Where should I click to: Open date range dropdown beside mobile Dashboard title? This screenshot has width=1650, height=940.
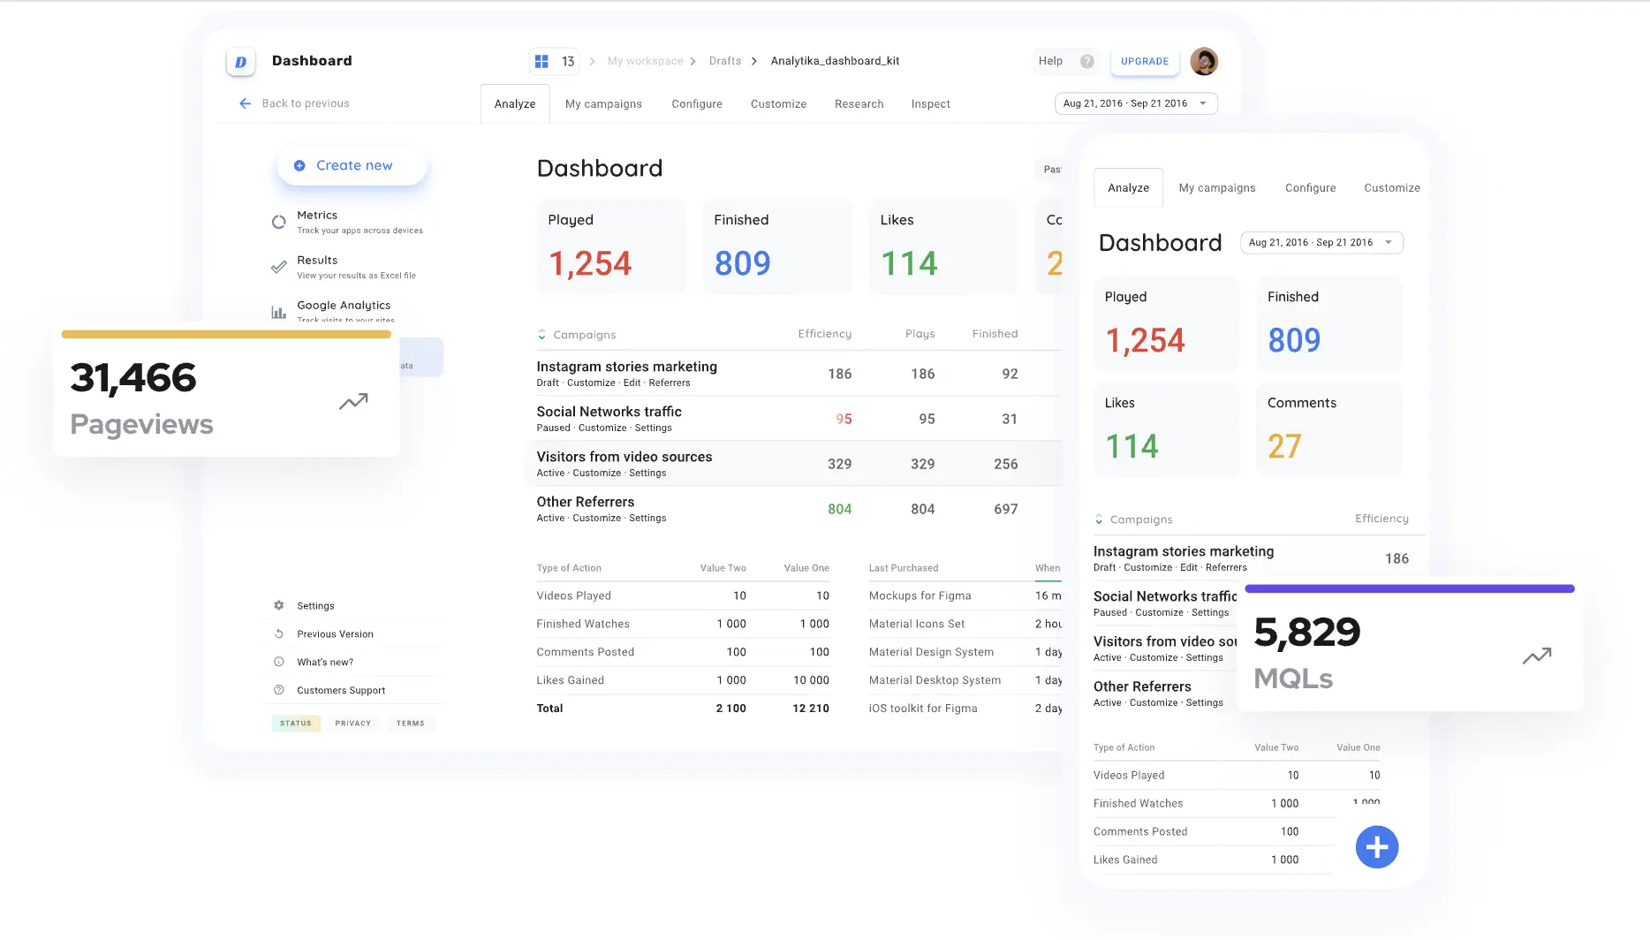1321,243
